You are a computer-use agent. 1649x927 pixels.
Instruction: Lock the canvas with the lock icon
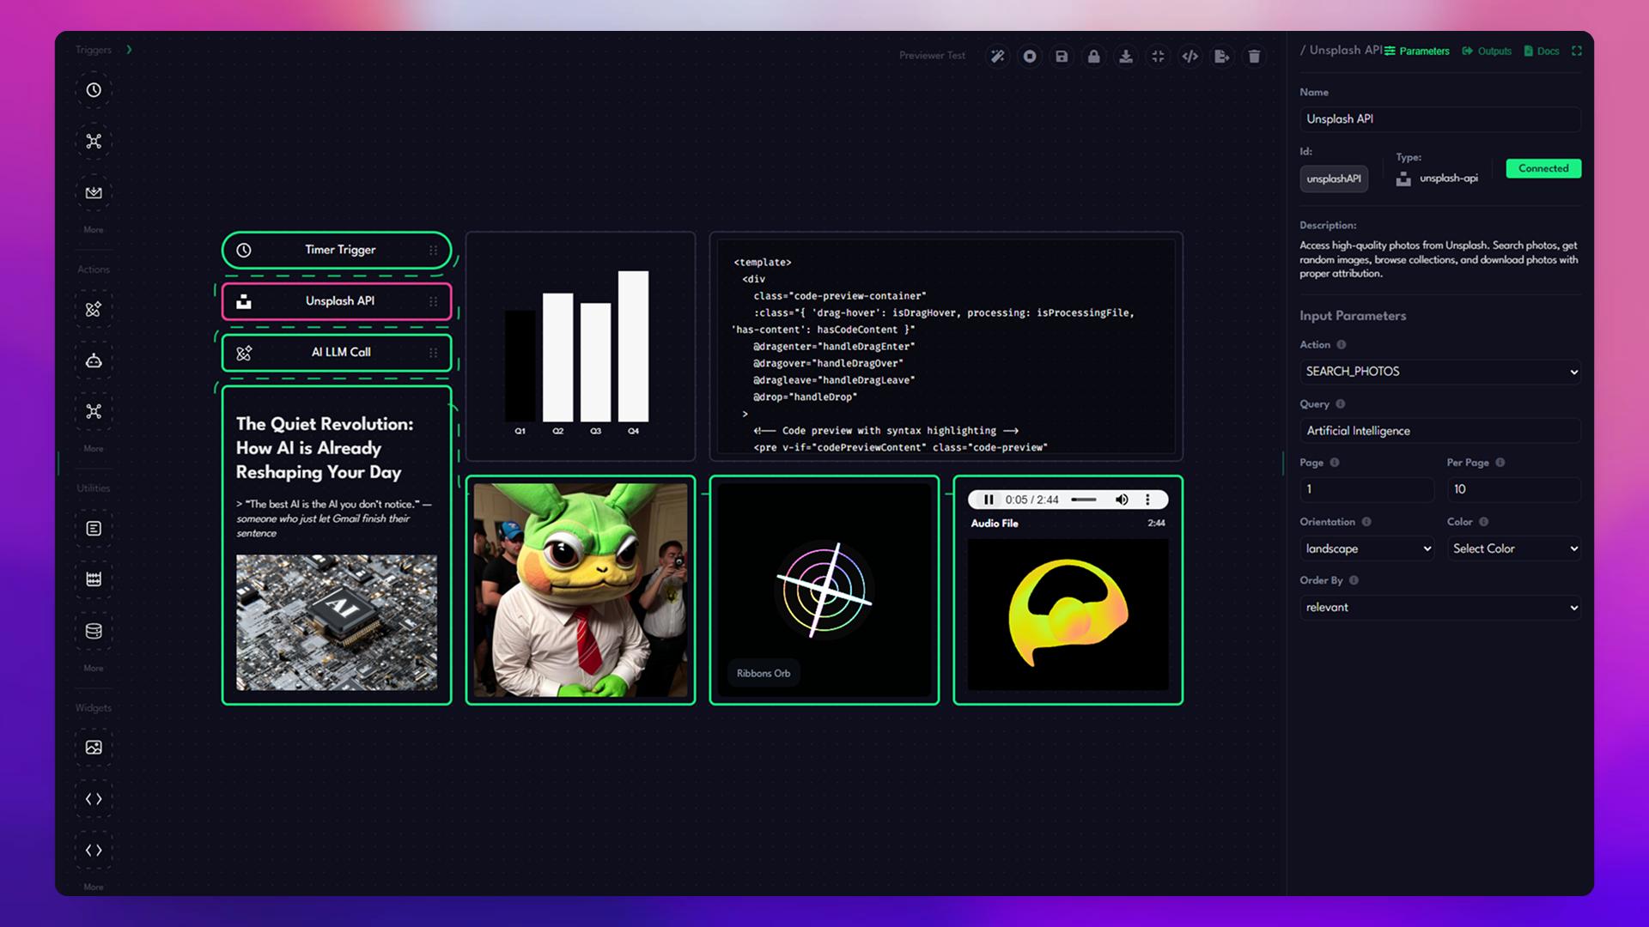coord(1093,56)
